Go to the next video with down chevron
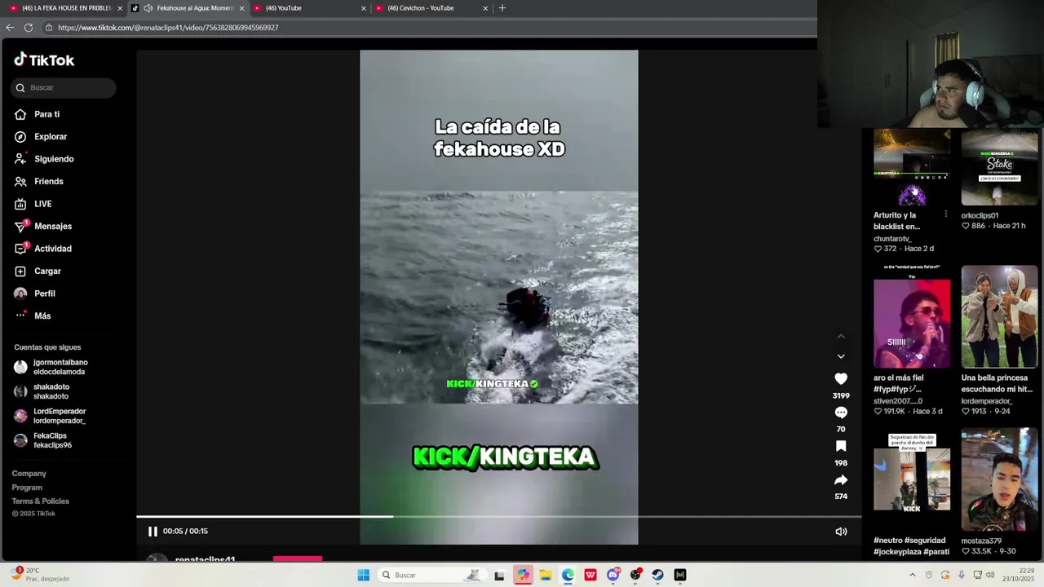 pyautogui.click(x=841, y=356)
